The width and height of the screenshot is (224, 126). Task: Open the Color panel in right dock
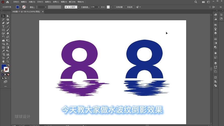tap(215, 15)
